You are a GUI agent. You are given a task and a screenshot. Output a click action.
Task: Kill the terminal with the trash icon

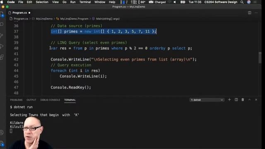(243, 100)
